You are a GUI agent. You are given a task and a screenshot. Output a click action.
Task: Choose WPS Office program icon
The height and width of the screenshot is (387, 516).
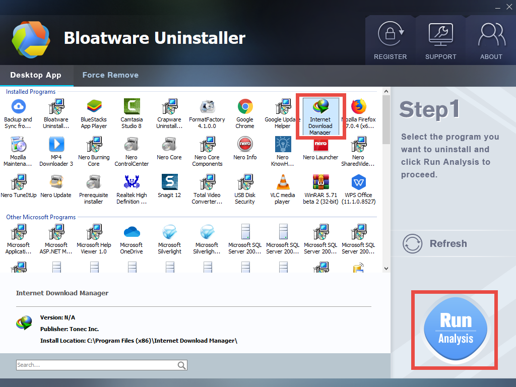[x=359, y=182]
